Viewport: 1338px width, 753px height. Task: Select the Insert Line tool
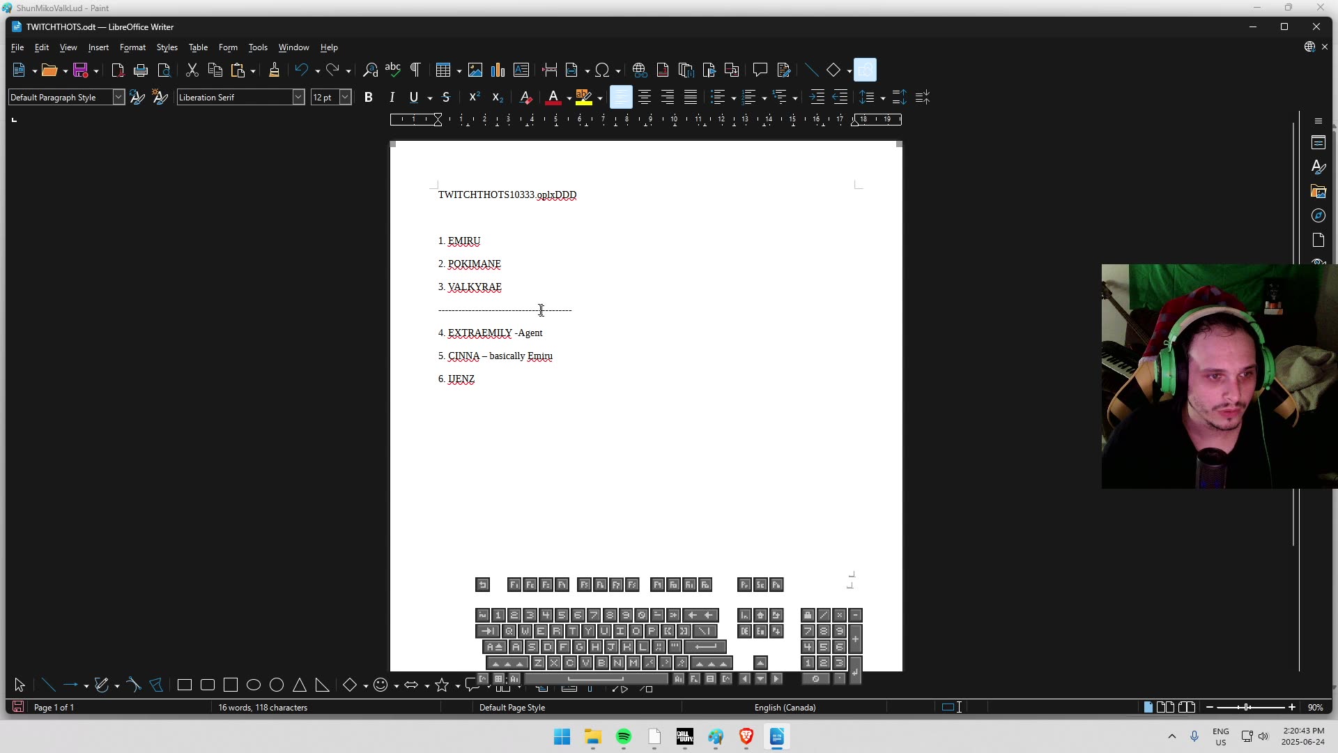click(x=811, y=70)
